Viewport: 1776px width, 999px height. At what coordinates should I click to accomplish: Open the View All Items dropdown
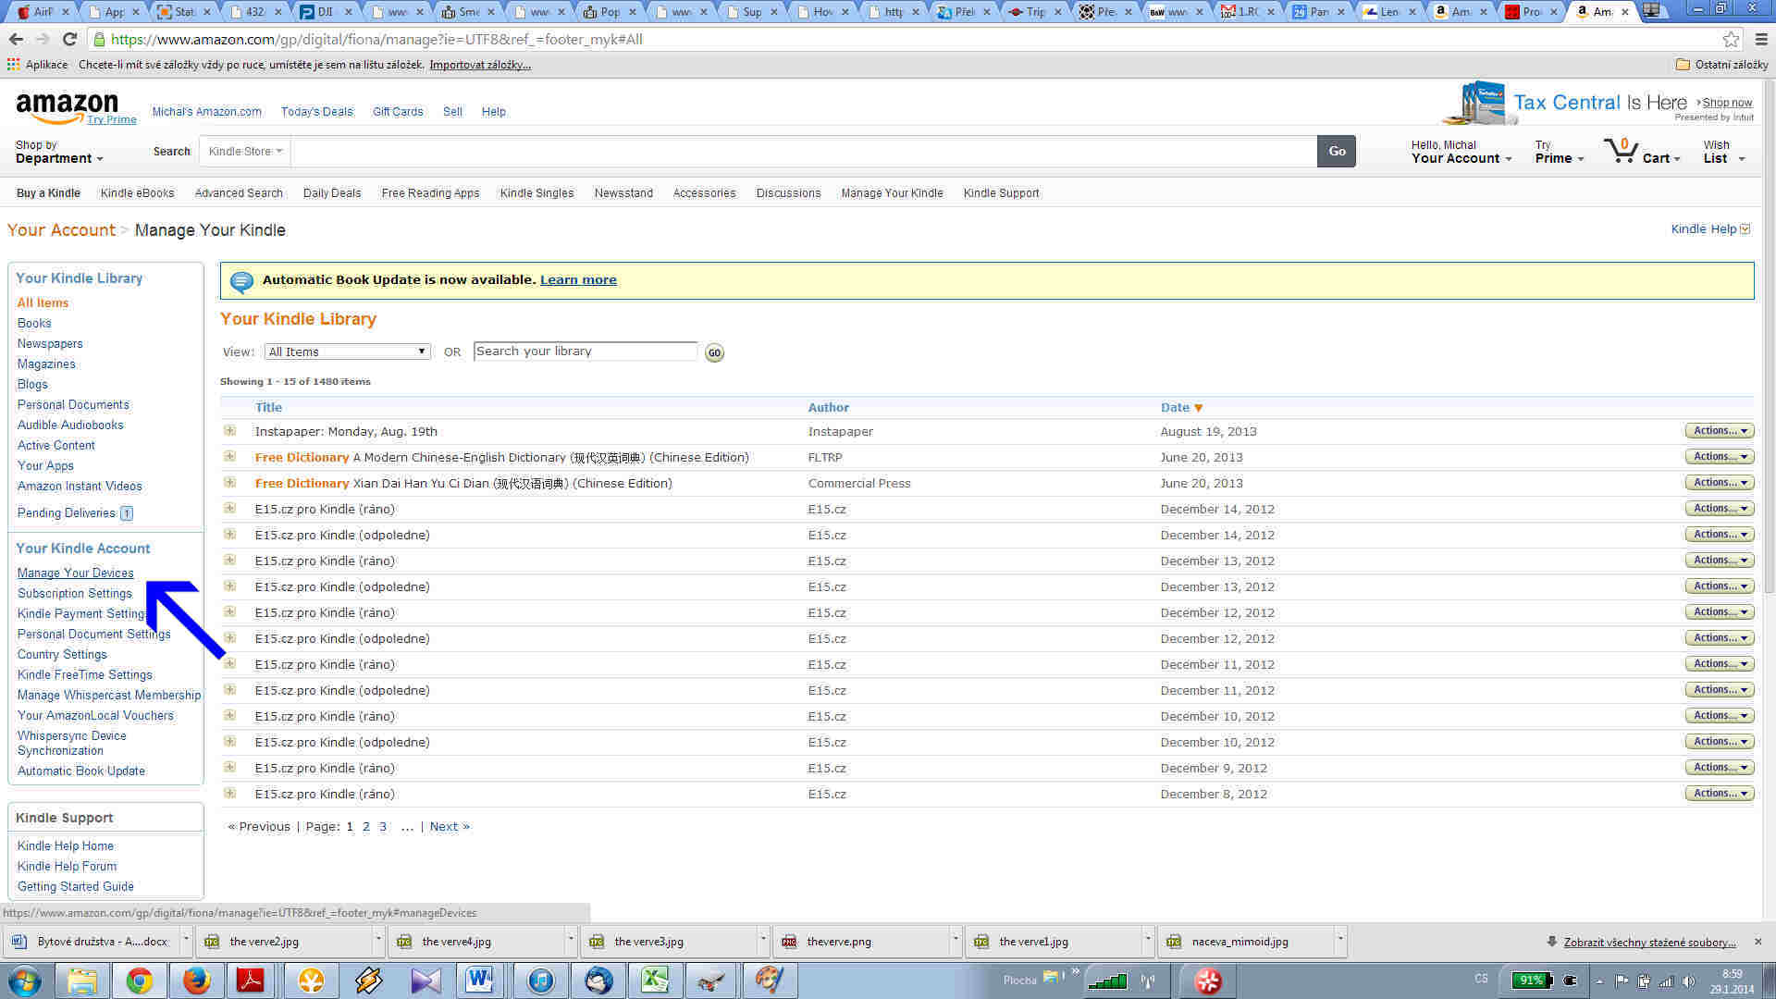[347, 351]
